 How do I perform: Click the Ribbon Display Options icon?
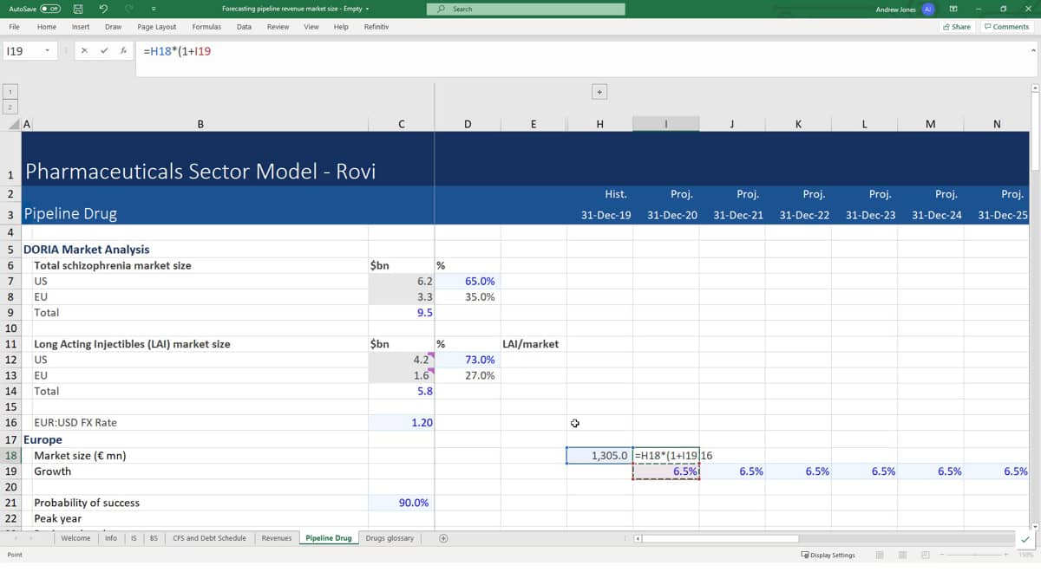954,9
